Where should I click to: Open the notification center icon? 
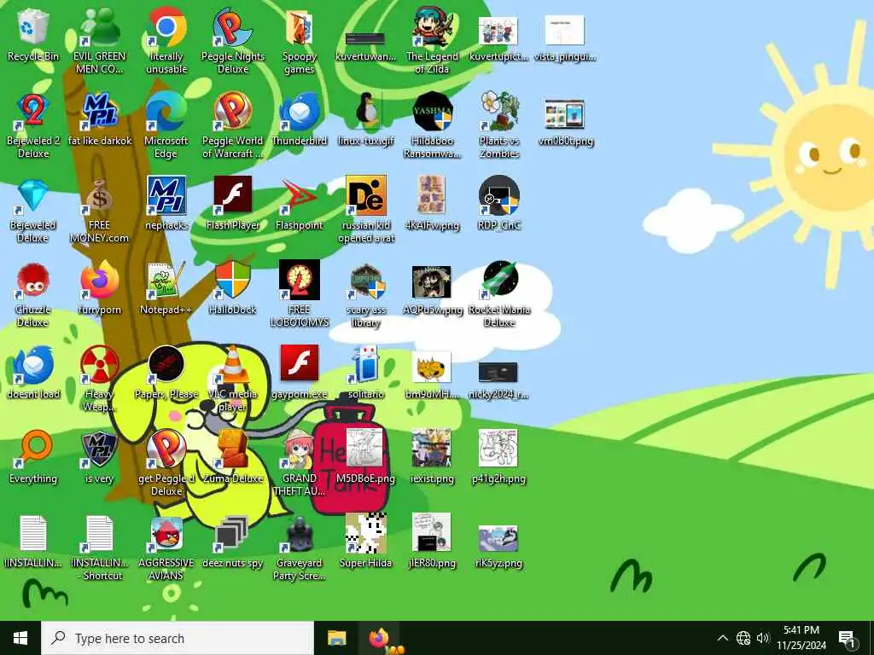847,638
